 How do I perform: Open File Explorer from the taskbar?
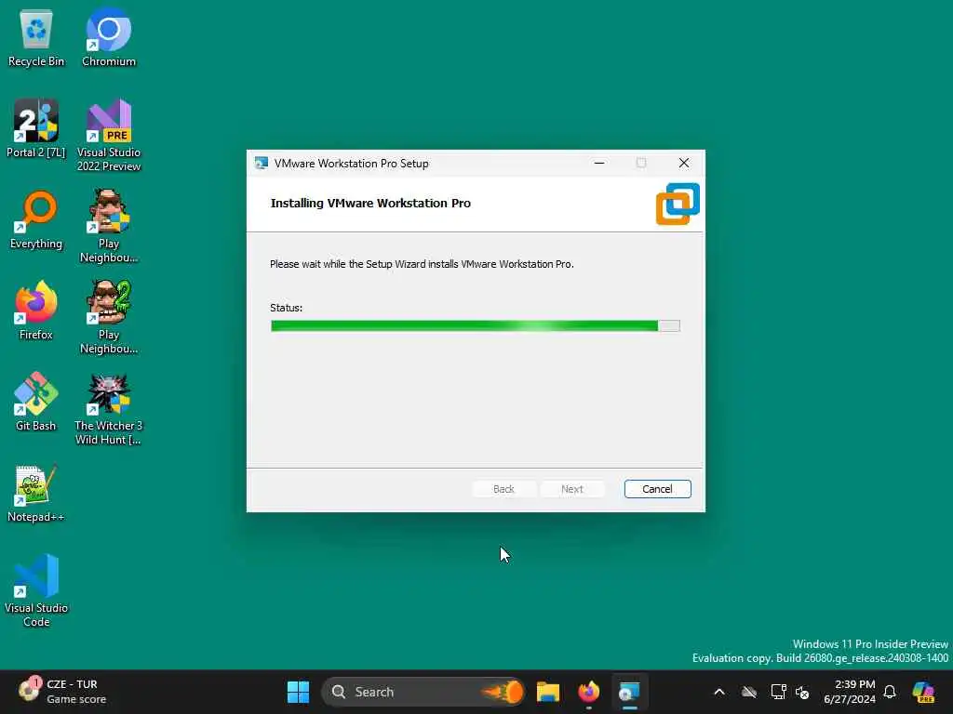point(547,692)
